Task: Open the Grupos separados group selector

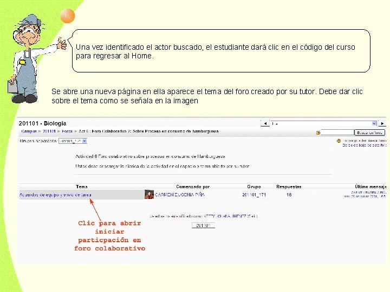Action: tap(73, 141)
